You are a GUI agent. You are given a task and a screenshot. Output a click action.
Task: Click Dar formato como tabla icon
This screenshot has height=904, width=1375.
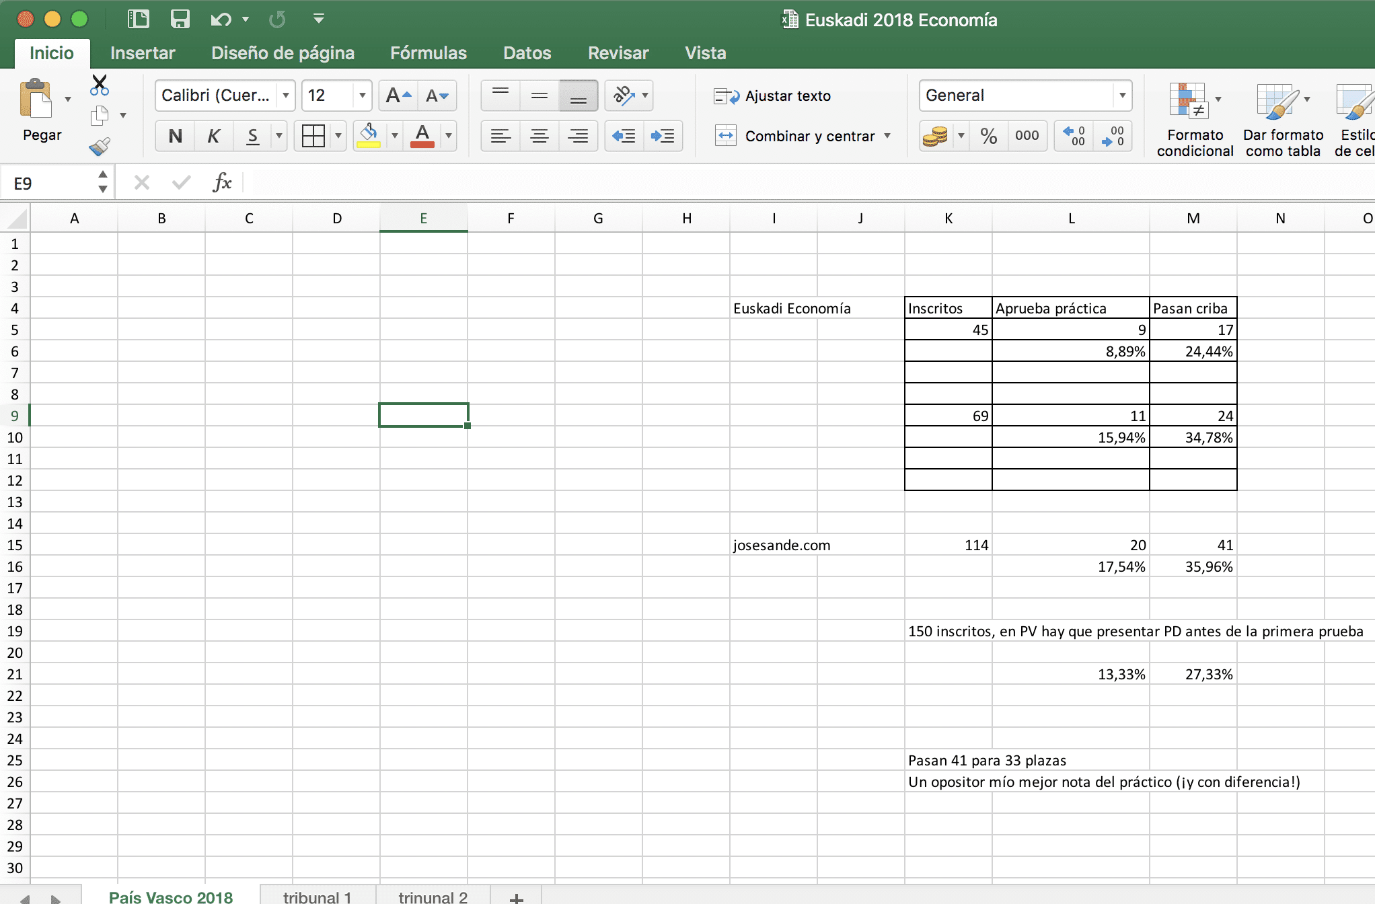click(1277, 101)
